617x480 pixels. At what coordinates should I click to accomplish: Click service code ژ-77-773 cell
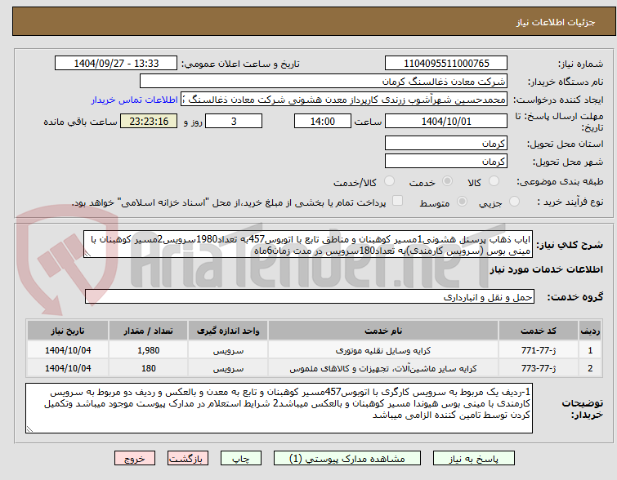[538, 368]
